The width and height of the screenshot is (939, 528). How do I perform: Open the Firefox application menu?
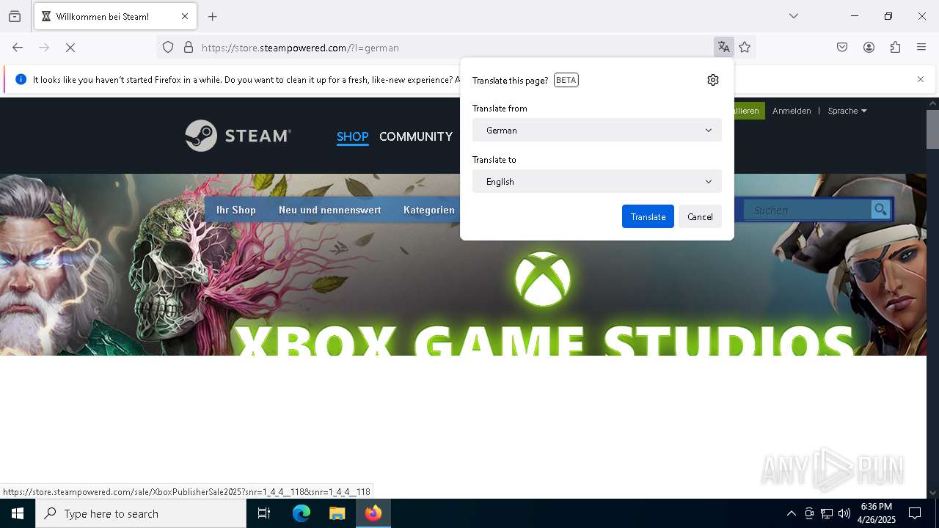tap(921, 48)
